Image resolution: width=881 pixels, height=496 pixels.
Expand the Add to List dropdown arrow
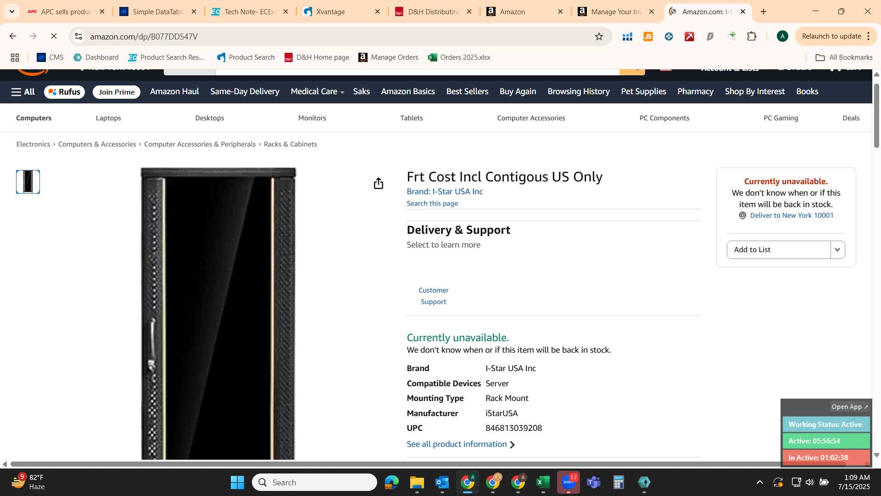pyautogui.click(x=837, y=250)
